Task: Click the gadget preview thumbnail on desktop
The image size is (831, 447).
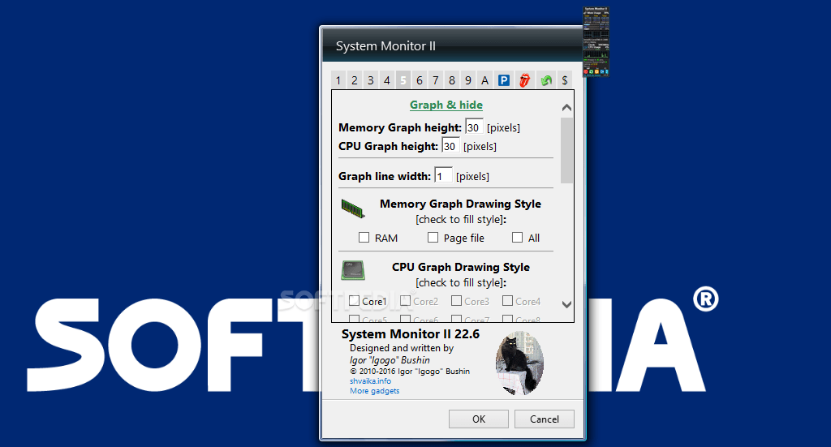Action: point(596,42)
